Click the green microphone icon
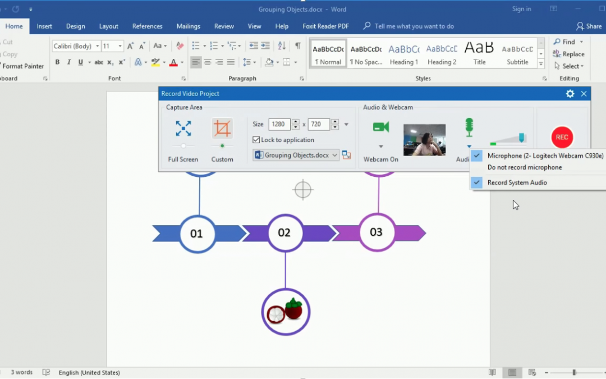606x379 pixels. pos(469,127)
